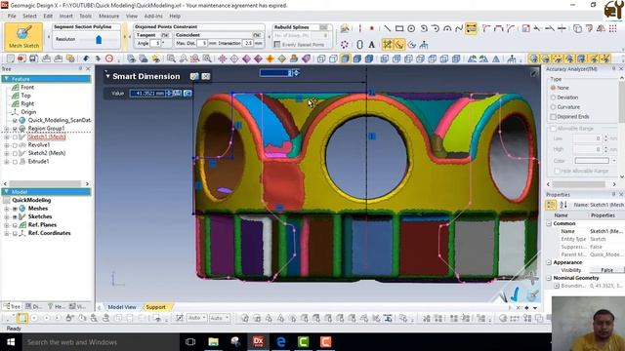Switch to the Model View tab
Image resolution: width=625 pixels, height=351 pixels.
121,307
